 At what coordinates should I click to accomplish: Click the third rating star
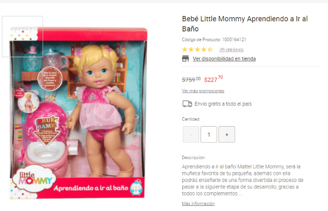197,50
